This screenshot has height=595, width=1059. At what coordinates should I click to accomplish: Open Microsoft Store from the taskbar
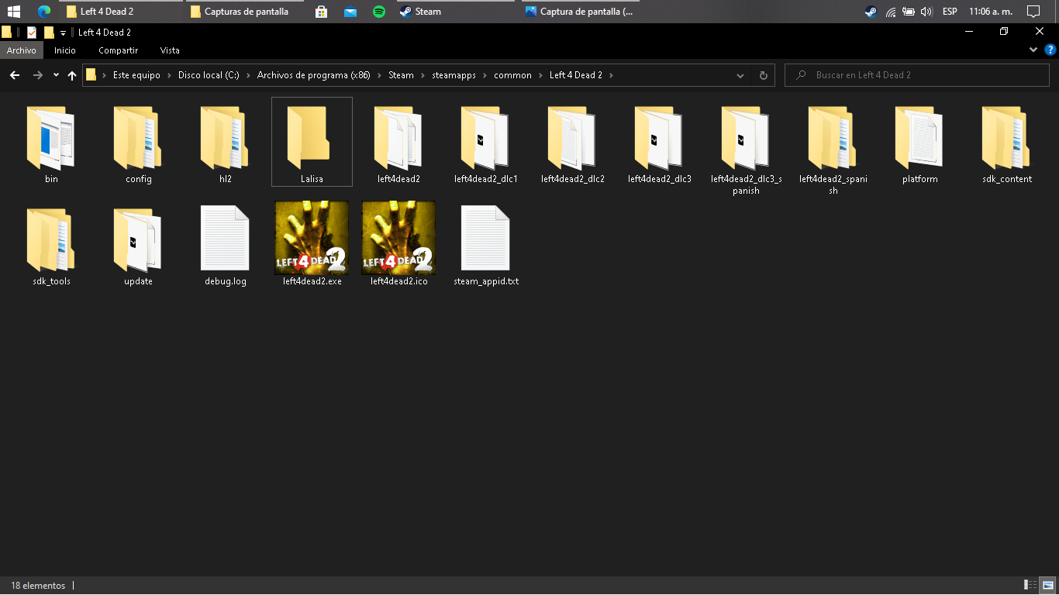321,12
